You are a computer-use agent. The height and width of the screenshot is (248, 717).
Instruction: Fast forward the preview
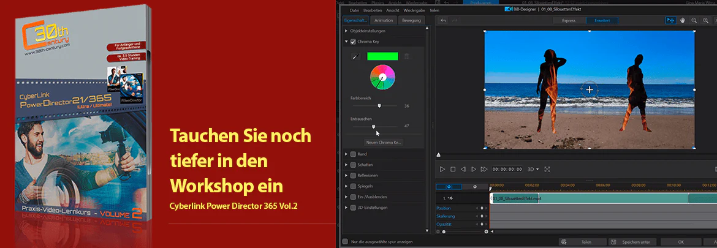[x=484, y=169]
